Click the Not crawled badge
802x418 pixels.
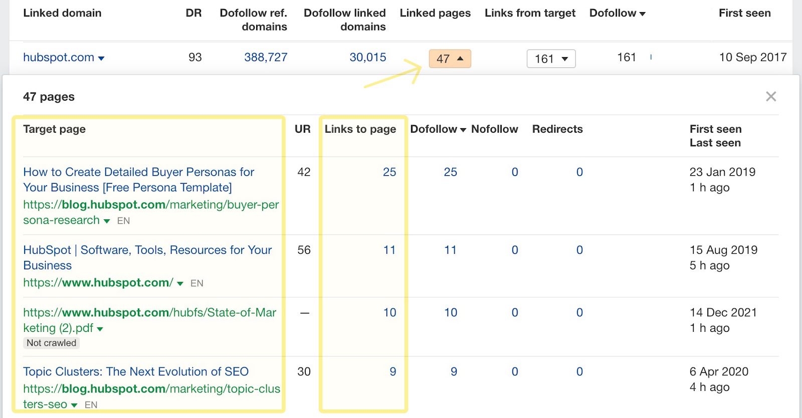coord(52,343)
